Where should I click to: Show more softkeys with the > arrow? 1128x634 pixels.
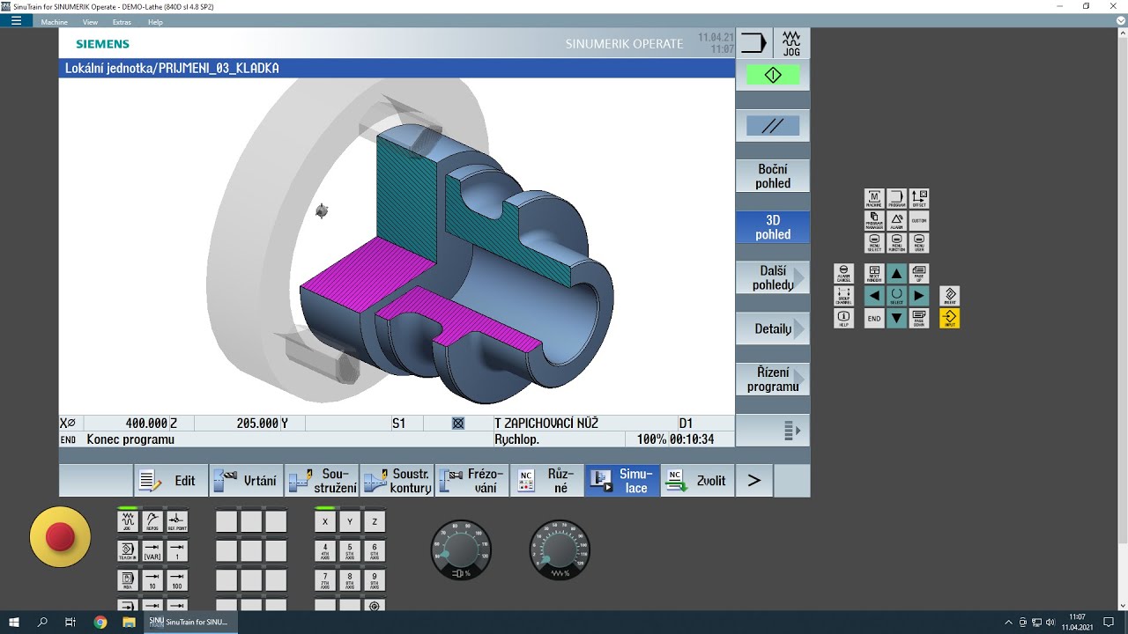(x=753, y=481)
